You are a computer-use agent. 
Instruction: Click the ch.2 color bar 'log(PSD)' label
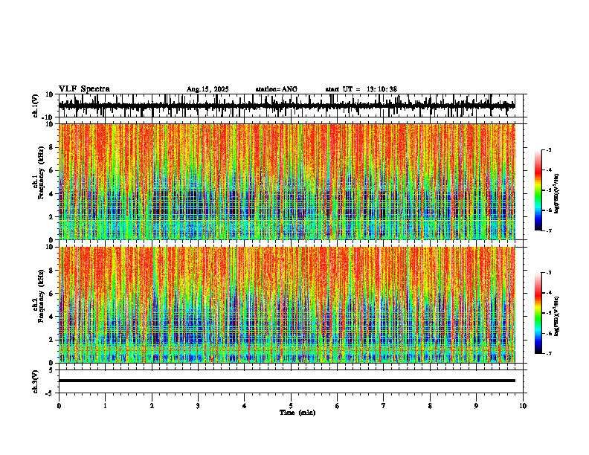click(x=557, y=316)
